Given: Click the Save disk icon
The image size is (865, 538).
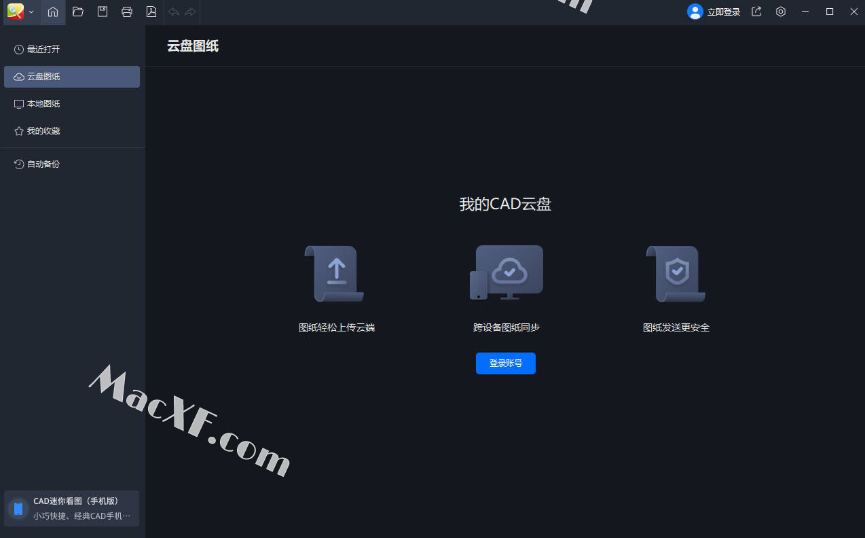Looking at the screenshot, I should pos(103,12).
